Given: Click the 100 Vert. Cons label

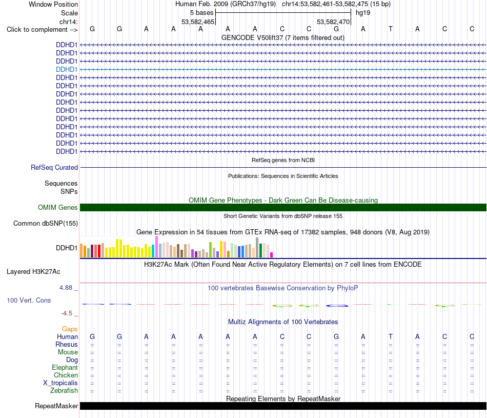Looking at the screenshot, I should coord(29,300).
